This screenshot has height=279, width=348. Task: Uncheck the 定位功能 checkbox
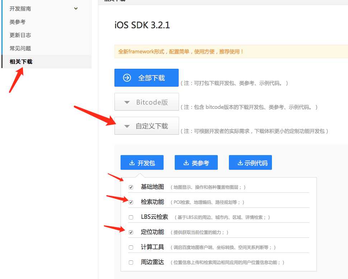tap(131, 232)
